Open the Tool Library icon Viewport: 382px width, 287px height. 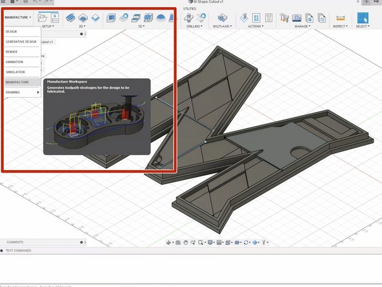tap(285, 18)
